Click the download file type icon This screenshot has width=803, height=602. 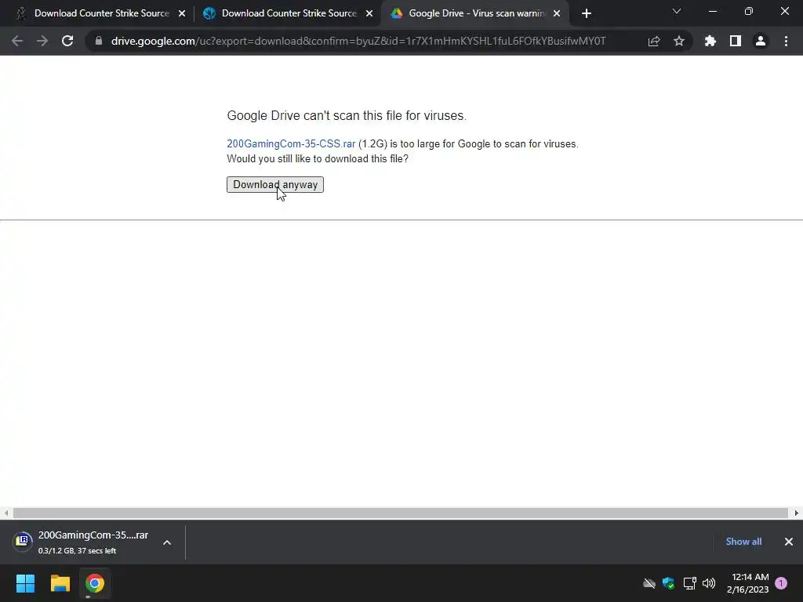click(x=23, y=541)
